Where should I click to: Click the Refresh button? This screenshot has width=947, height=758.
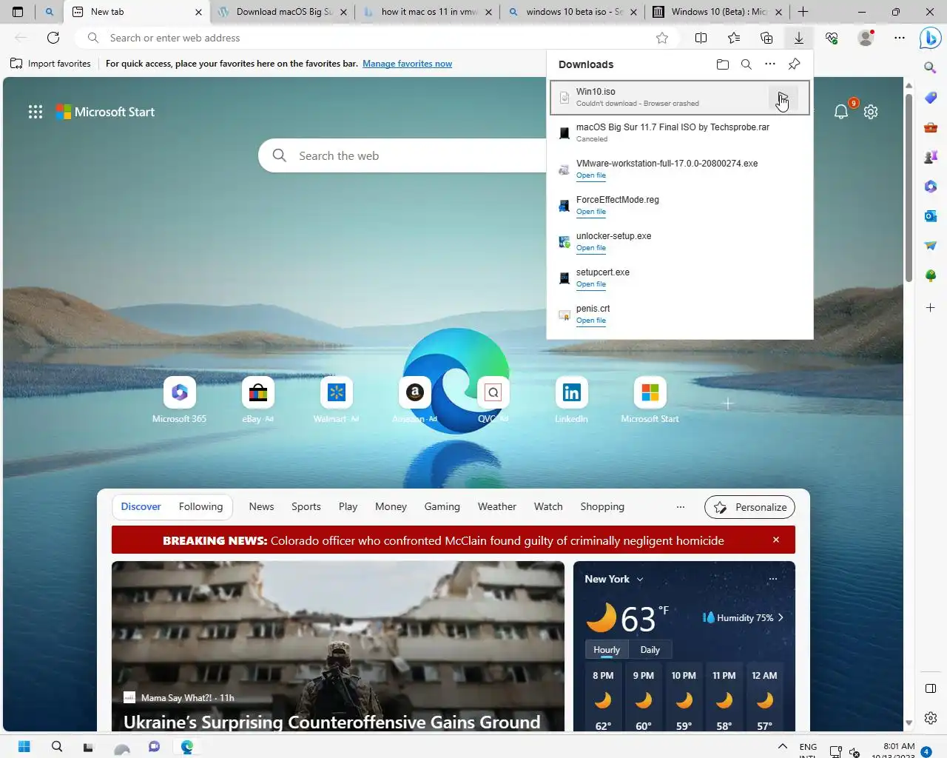click(53, 38)
